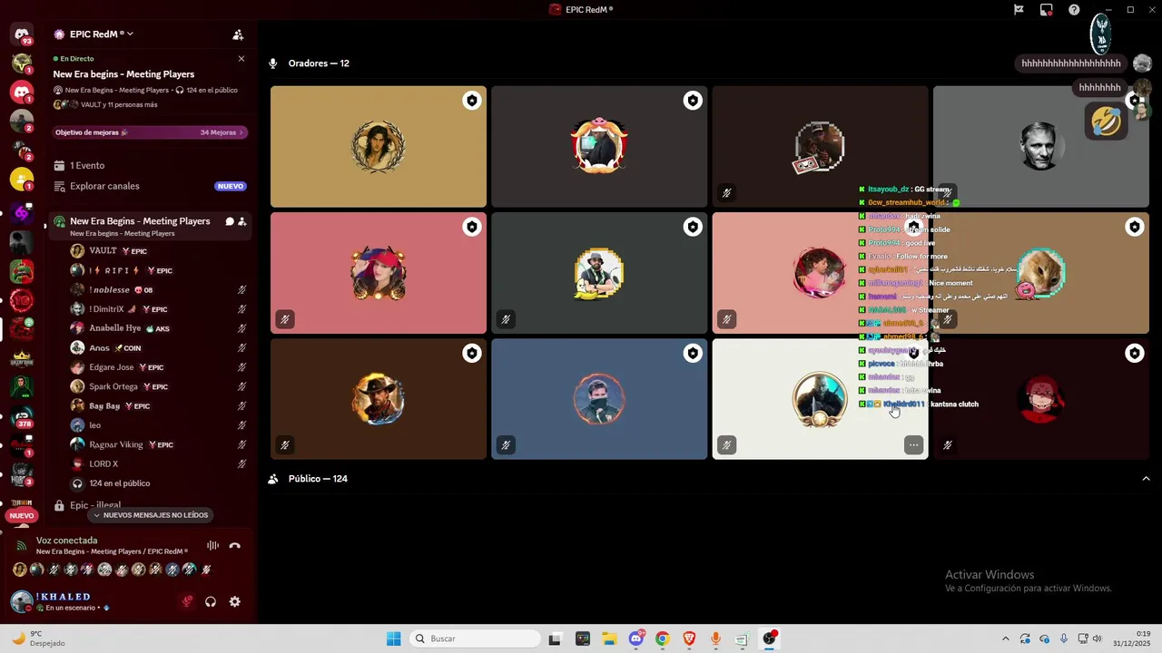1162x653 pixels.
Task: Toggle deafen with the headphones icon
Action: coord(211,601)
